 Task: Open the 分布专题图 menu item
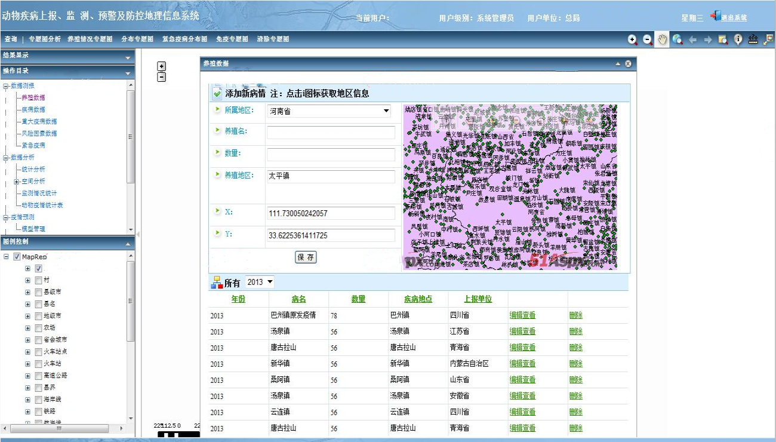tap(137, 39)
